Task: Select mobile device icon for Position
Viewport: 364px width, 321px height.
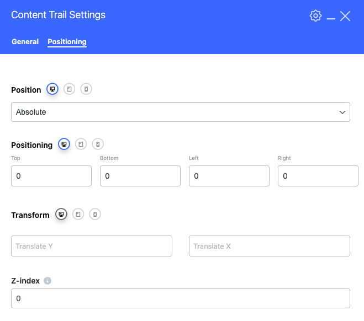Action: coord(86,89)
